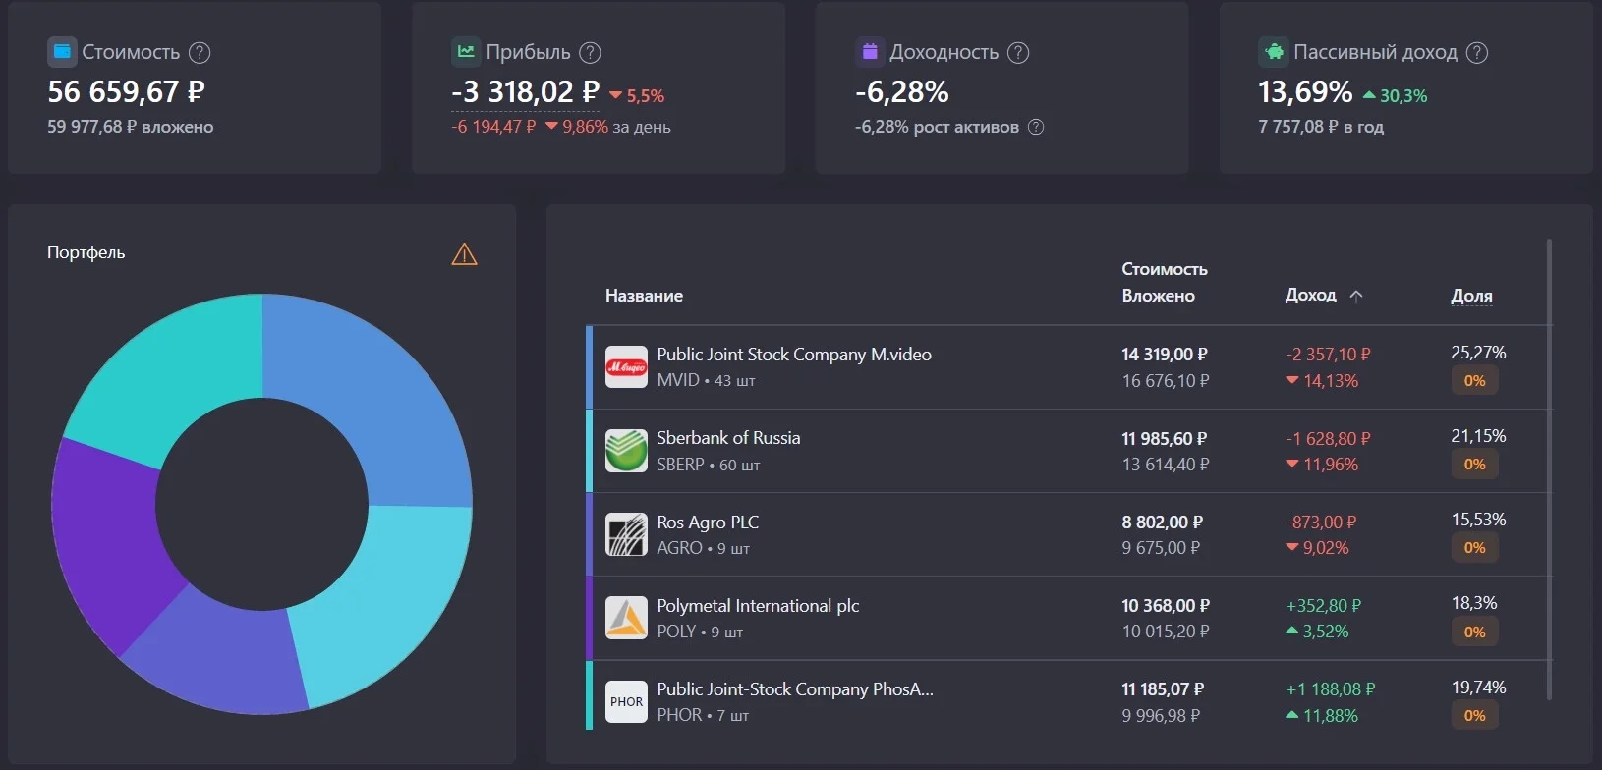Image resolution: width=1602 pixels, height=770 pixels.
Task: Click passive income 13,69% value
Action: tap(1305, 92)
